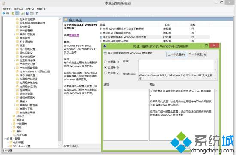The height and width of the screenshot is (155, 236).
Task: Click the Filter funnel icon
Action: tap(37, 13)
